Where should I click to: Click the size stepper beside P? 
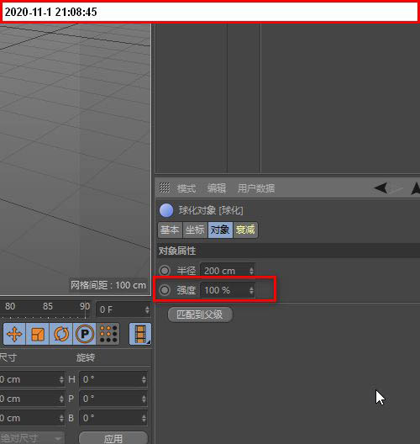click(61, 399)
